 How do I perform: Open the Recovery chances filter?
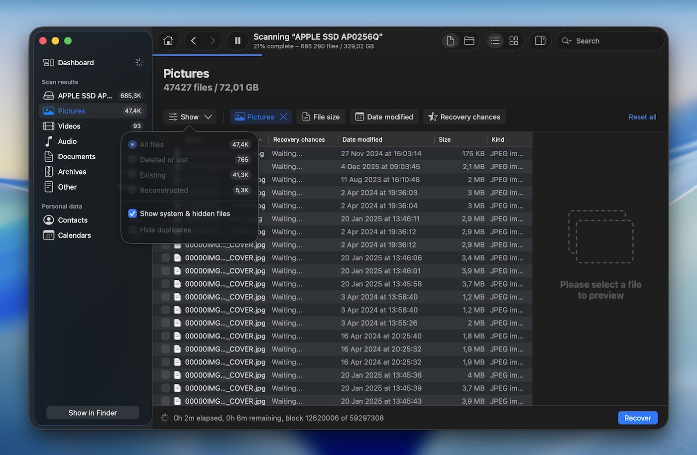pyautogui.click(x=464, y=116)
